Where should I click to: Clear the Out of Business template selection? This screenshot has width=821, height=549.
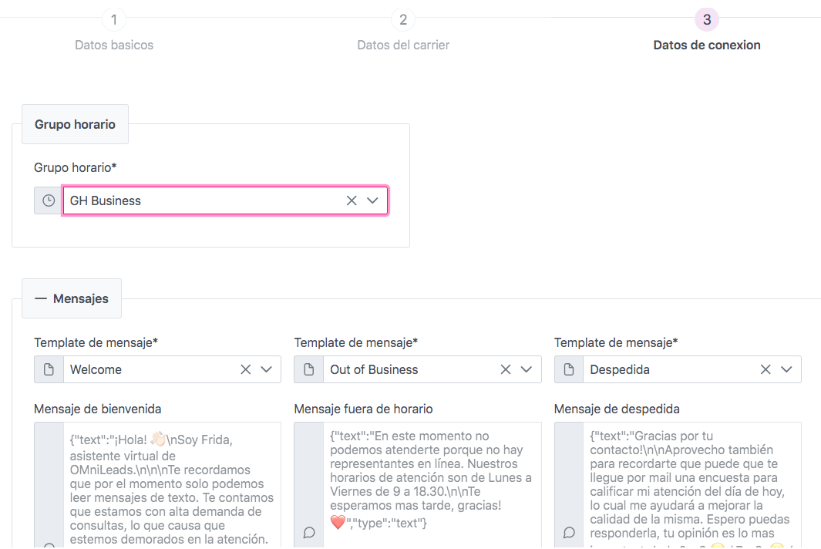click(x=506, y=369)
